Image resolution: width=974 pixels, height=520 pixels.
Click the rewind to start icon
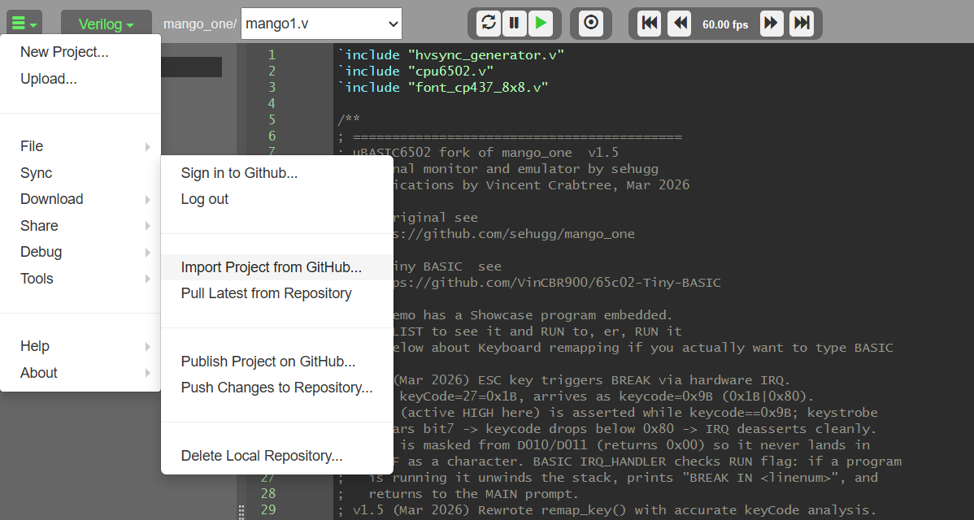(x=650, y=24)
